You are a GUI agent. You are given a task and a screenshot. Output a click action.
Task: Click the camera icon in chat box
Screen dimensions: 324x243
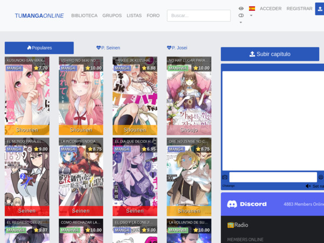tap(225, 177)
